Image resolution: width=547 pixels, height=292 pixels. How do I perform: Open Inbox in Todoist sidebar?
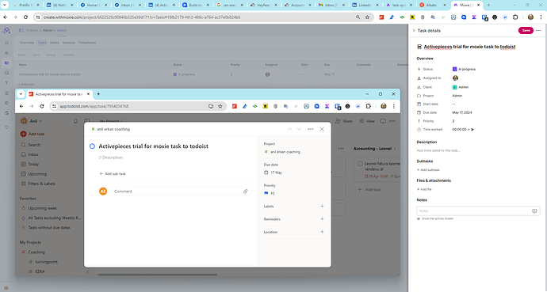coord(29,154)
